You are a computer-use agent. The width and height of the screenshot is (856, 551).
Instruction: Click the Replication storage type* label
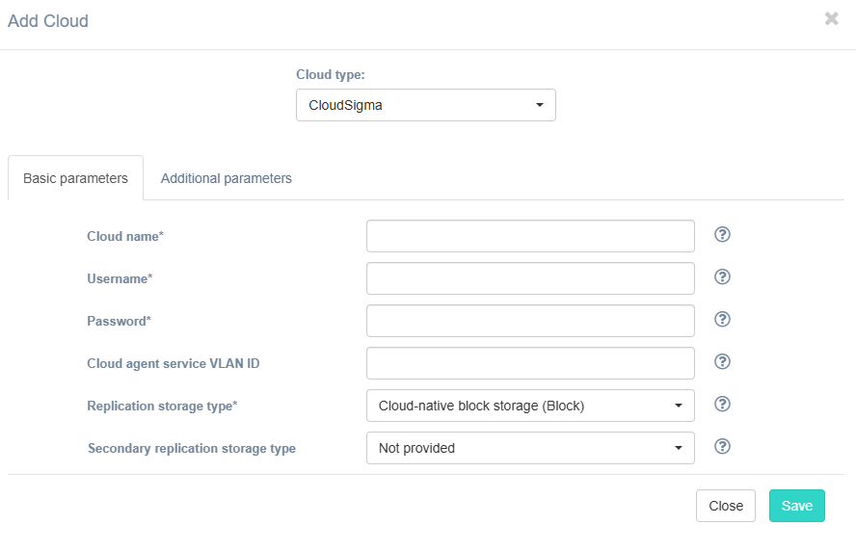tap(162, 406)
